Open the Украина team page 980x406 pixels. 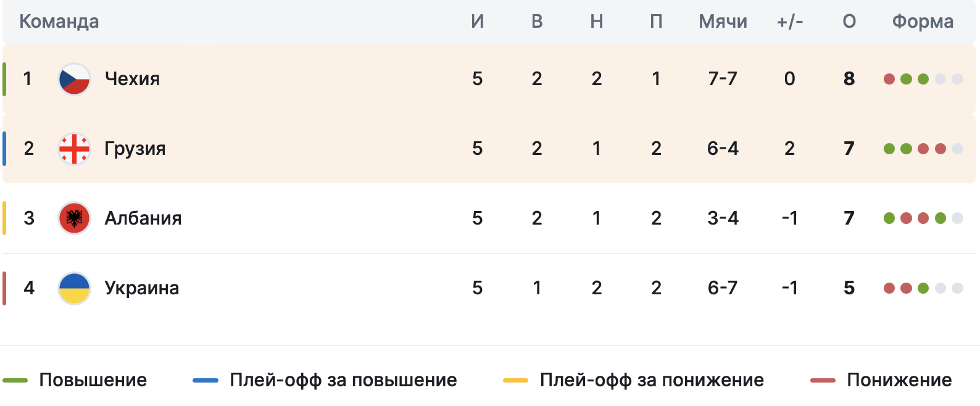point(142,288)
